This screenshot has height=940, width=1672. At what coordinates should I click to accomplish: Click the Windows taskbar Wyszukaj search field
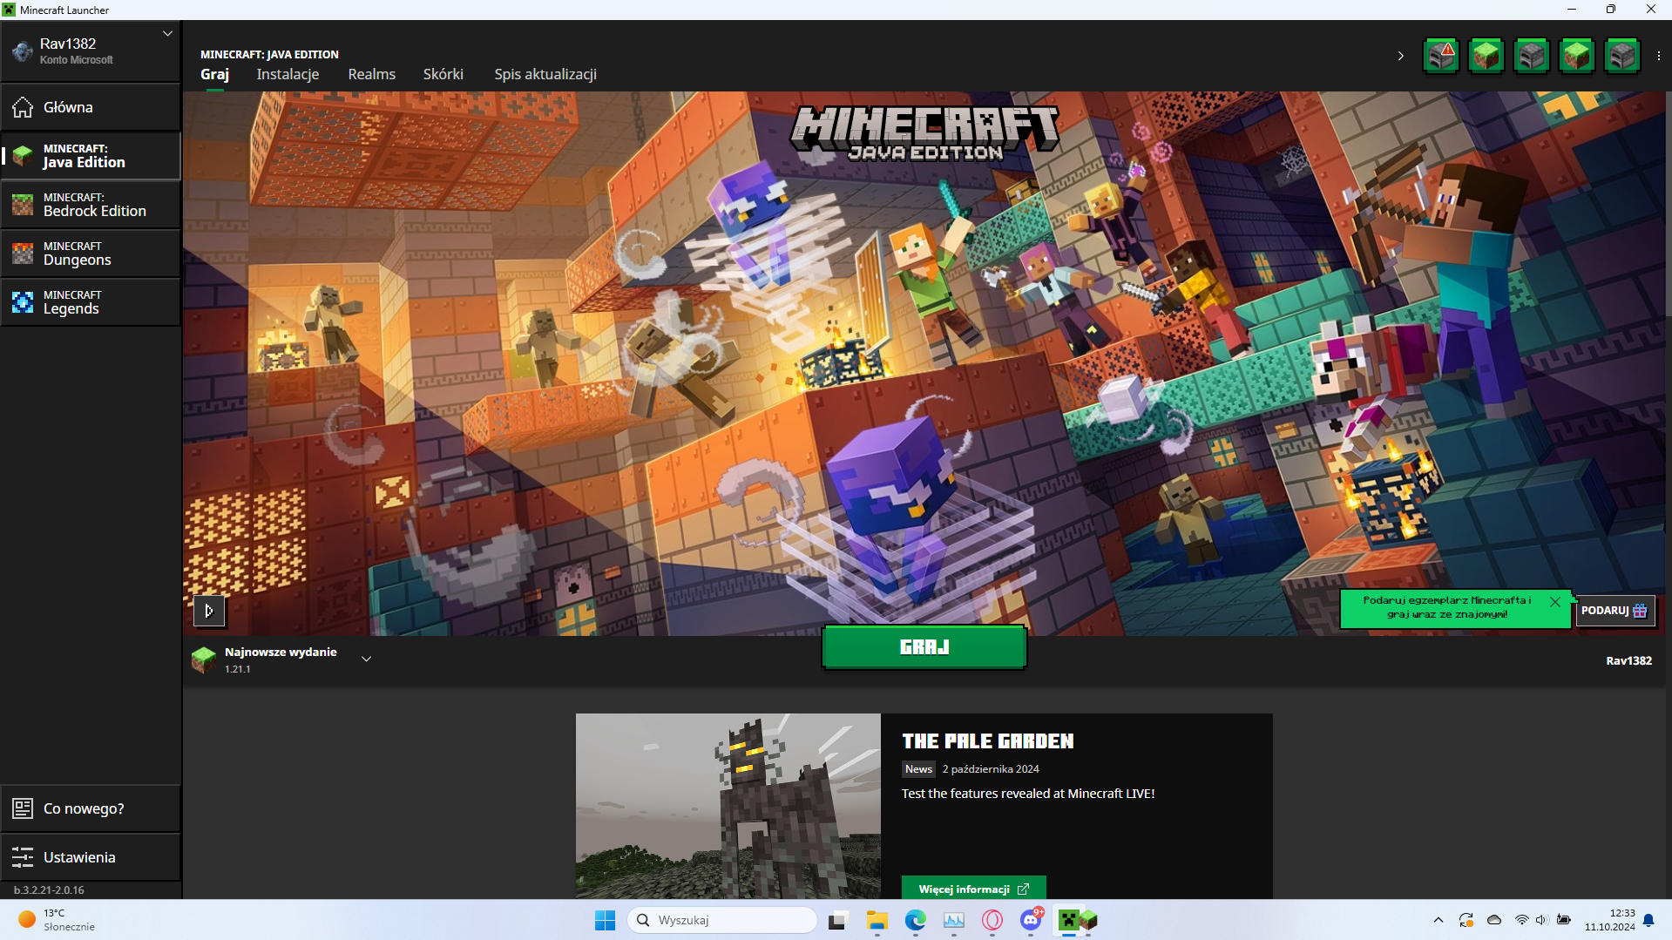click(722, 920)
